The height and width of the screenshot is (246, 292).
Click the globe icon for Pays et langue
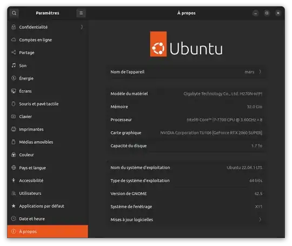14,168
